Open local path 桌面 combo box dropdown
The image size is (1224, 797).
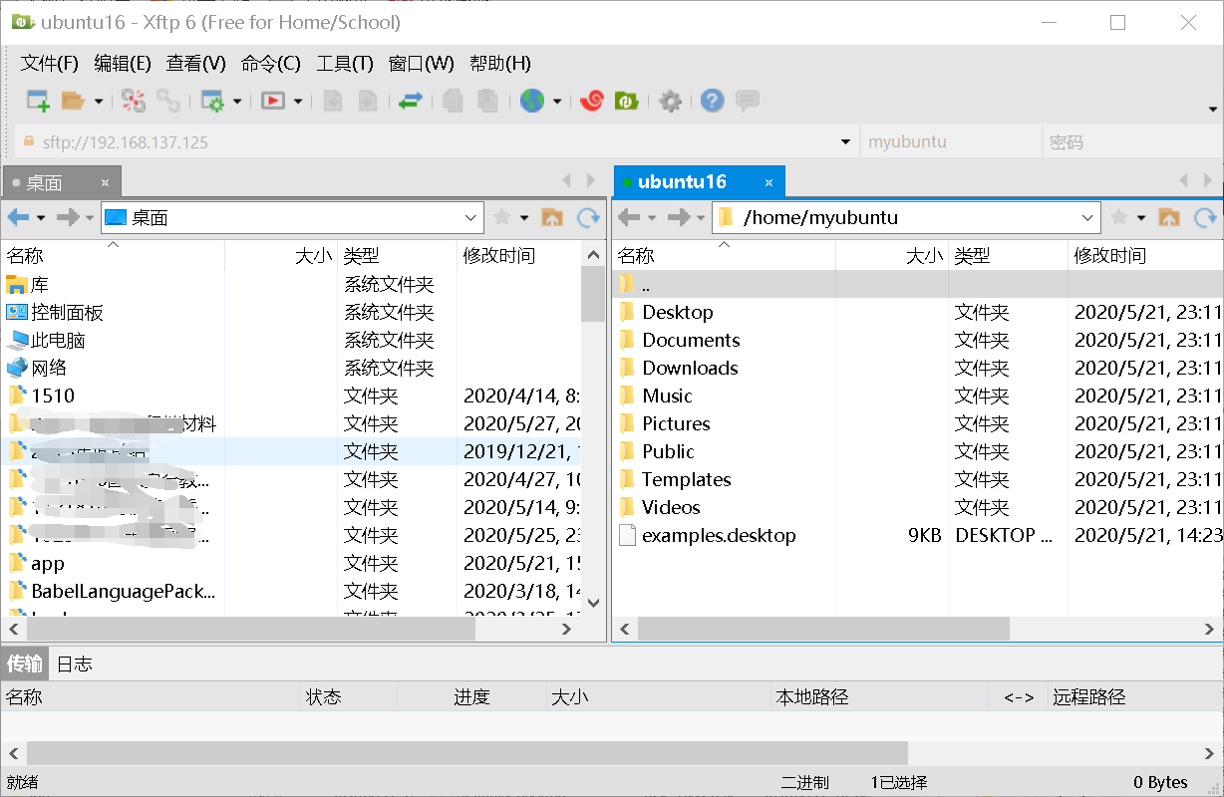coord(472,217)
